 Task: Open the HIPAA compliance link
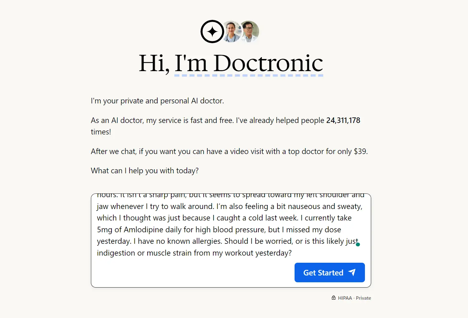point(344,298)
